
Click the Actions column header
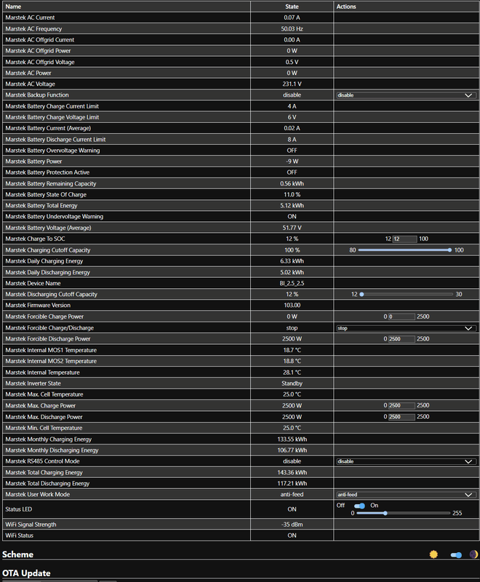pyautogui.click(x=346, y=7)
